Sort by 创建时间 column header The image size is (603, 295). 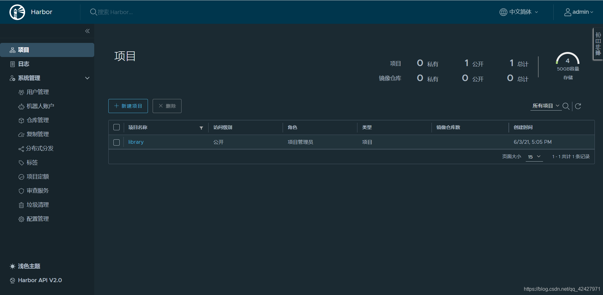click(x=523, y=127)
